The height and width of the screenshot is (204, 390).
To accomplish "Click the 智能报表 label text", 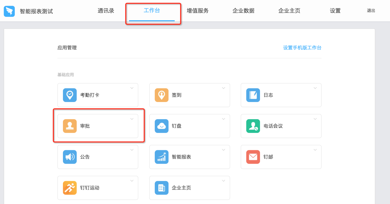I will click(181, 157).
